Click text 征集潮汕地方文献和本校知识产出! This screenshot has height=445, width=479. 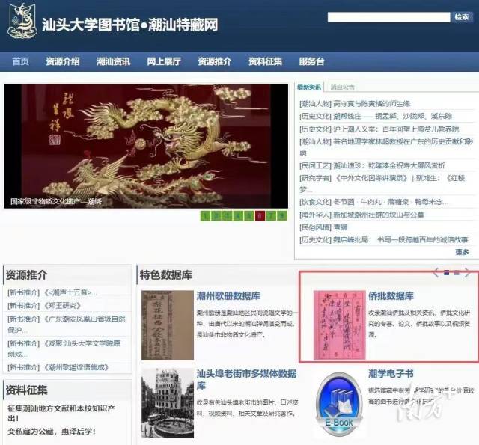tap(61, 413)
